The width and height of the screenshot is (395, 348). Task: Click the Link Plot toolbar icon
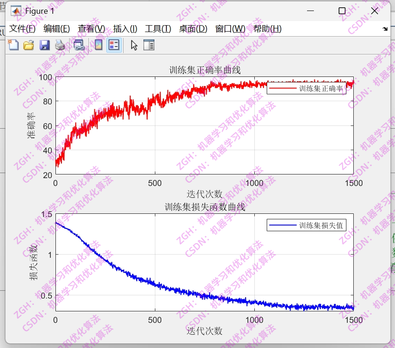[x=79, y=45]
